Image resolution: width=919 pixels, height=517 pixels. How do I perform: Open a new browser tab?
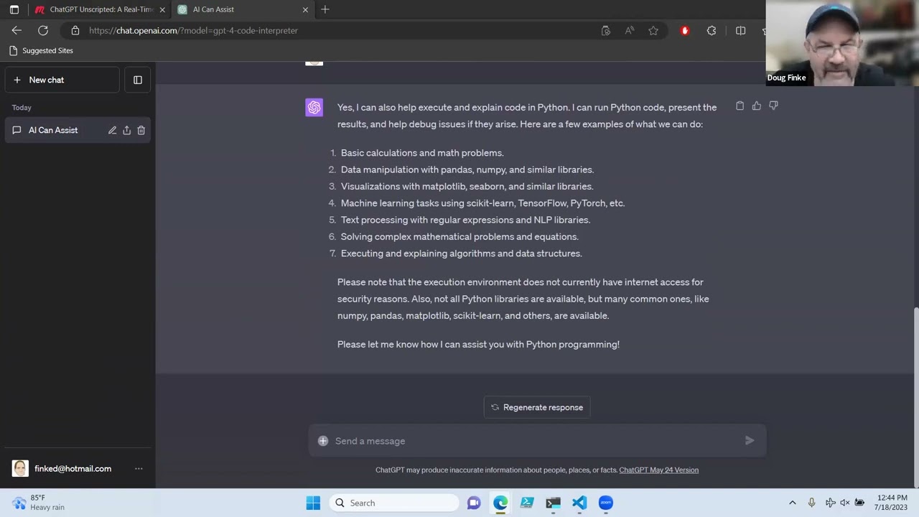(325, 9)
